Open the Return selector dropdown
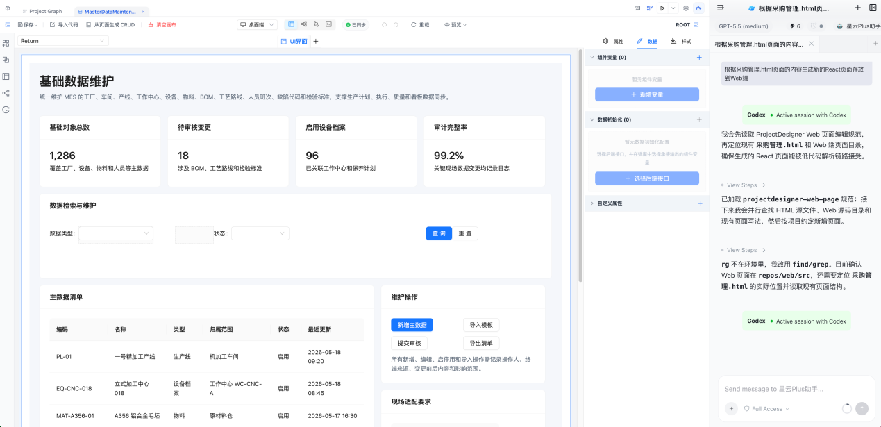 click(63, 41)
